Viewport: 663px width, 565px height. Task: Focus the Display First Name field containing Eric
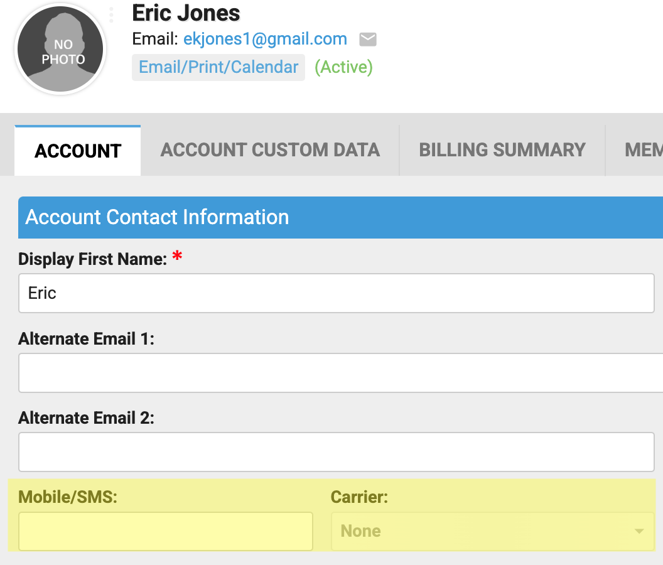(337, 293)
